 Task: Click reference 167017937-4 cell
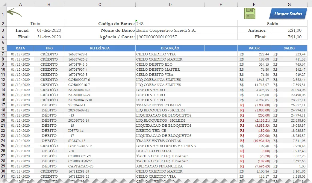click(x=100, y=69)
